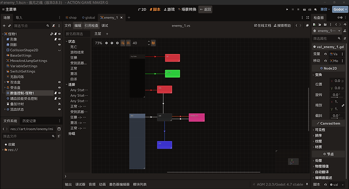349x189 pixels.
Task: Add a new scene tab
Action: tap(129, 18)
